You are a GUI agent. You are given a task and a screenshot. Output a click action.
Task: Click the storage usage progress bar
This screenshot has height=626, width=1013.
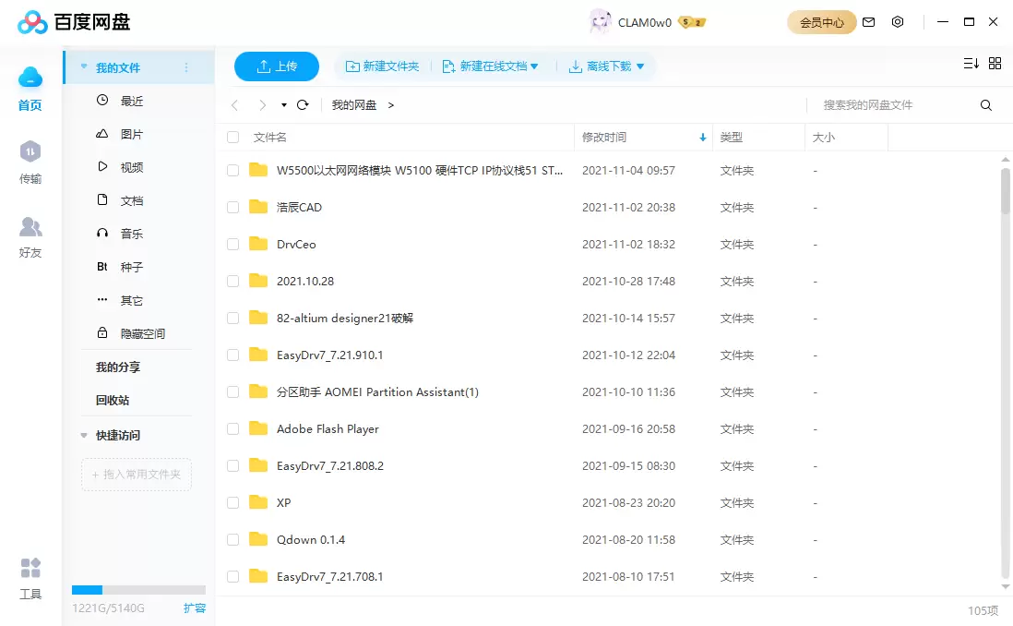click(x=138, y=590)
